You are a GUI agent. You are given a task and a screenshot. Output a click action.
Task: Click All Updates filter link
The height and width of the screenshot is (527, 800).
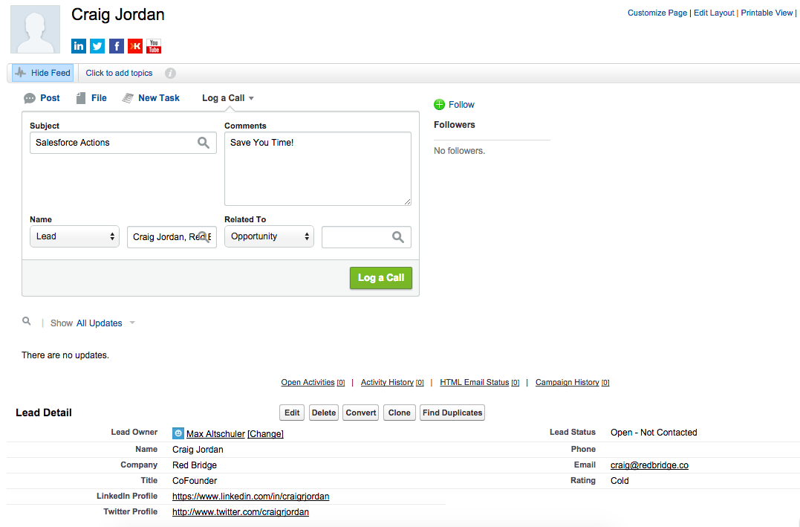click(100, 323)
